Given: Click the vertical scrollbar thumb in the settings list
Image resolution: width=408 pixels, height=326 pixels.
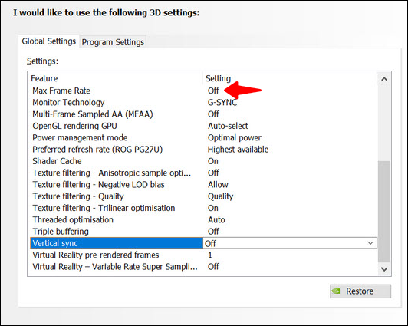Looking at the screenshot, I should pyautogui.click(x=384, y=212).
